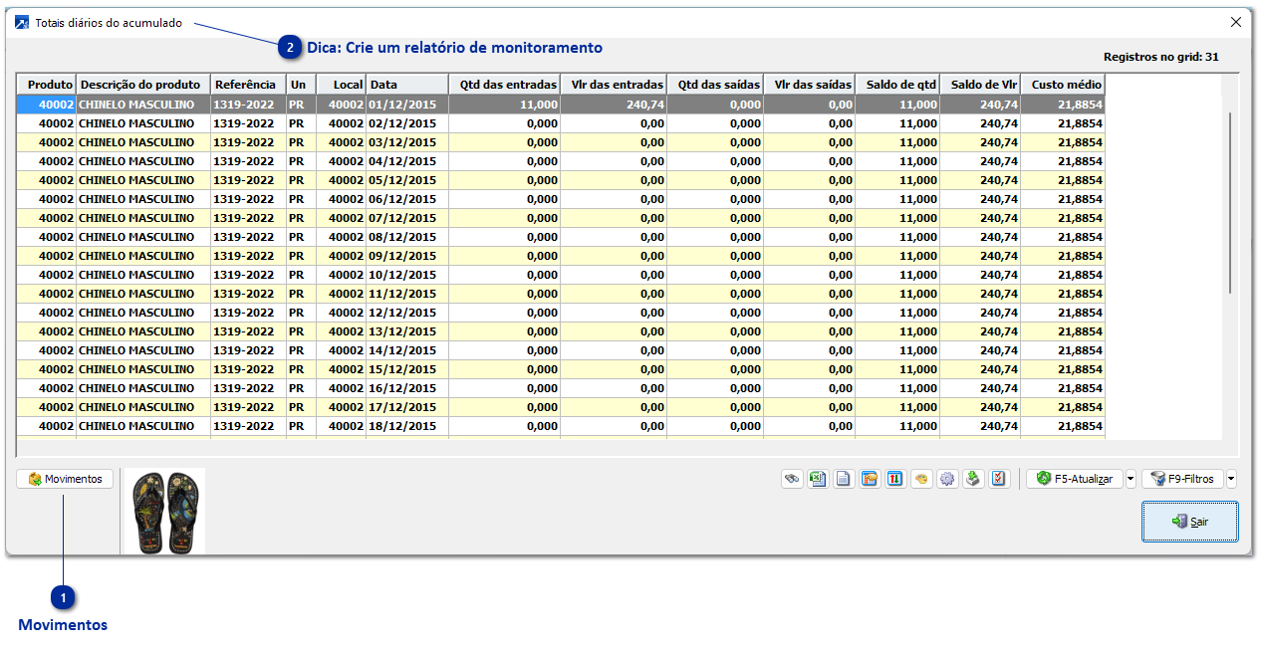Screen dimensions: 1261x651
Task: Click the Sair exit button
Action: [1189, 522]
